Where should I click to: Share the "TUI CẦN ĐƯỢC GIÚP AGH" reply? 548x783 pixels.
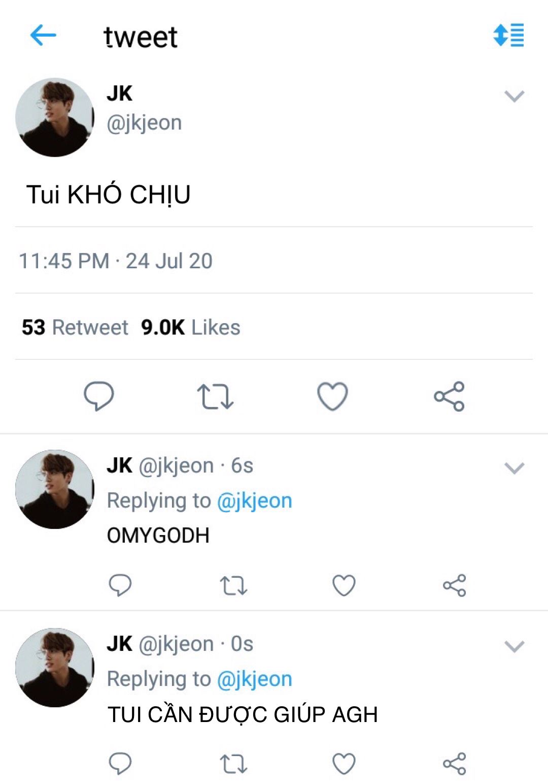point(454,764)
